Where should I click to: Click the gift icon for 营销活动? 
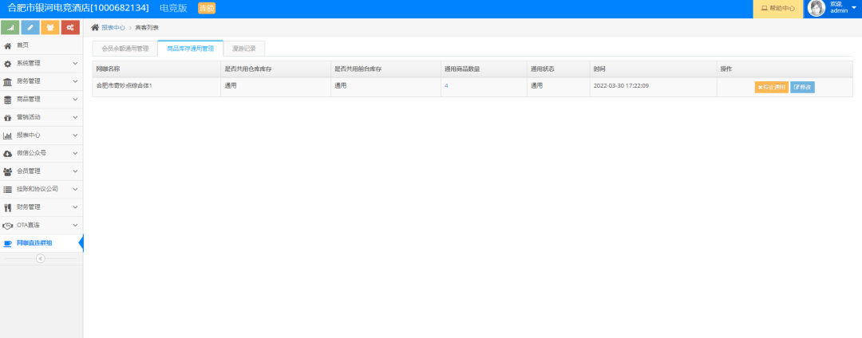tap(8, 117)
